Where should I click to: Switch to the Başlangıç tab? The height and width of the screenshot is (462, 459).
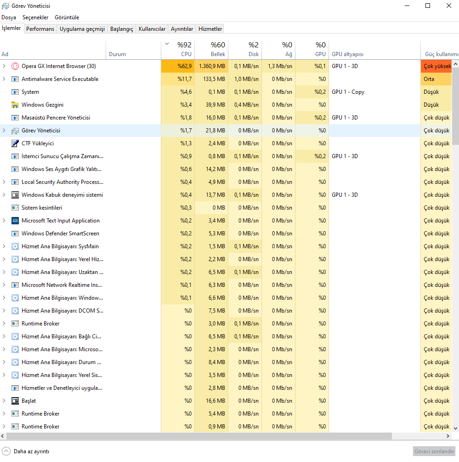coord(122,29)
